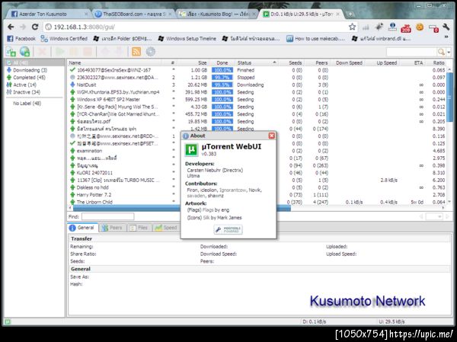Click the search magnifier icon in WebUI
457x342 pixels.
coord(441,53)
